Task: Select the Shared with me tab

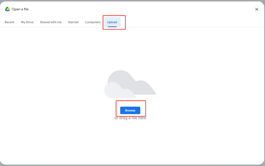Action: click(x=51, y=22)
